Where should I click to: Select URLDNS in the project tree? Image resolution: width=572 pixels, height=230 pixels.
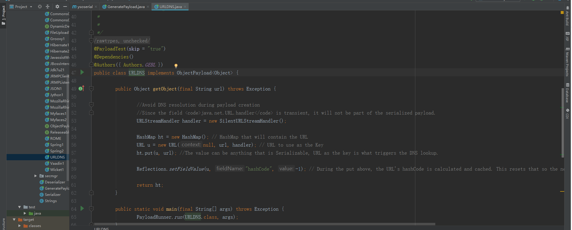tap(57, 157)
